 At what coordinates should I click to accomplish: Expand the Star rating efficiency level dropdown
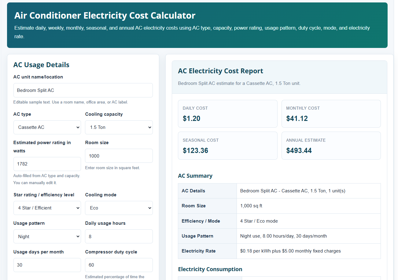tap(47, 208)
